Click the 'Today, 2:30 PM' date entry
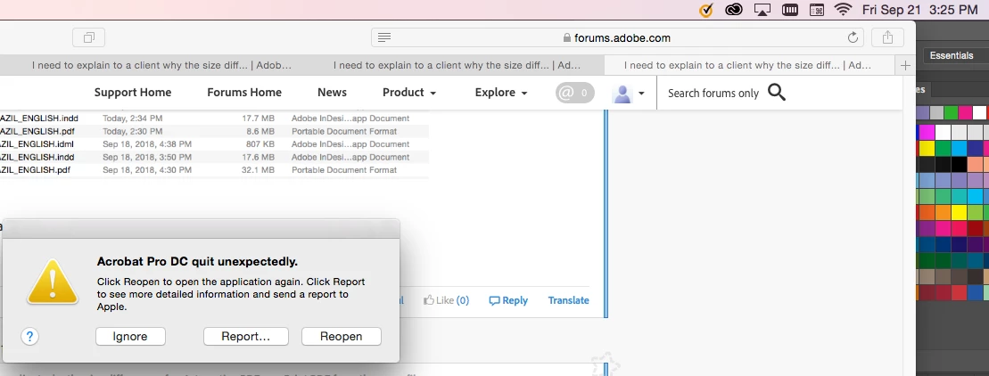The image size is (989, 376). [133, 131]
